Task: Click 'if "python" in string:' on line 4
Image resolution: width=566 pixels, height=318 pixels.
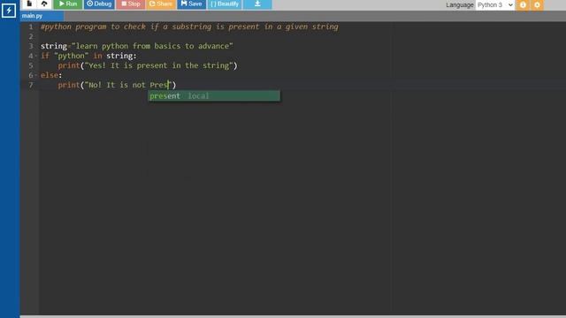Action: (88, 56)
